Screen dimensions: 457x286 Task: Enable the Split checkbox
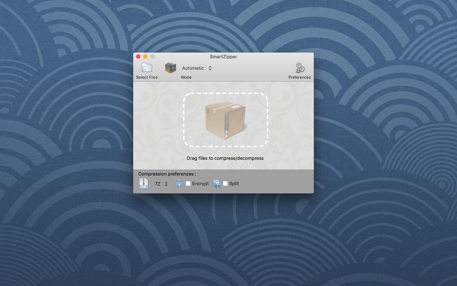[x=225, y=183]
